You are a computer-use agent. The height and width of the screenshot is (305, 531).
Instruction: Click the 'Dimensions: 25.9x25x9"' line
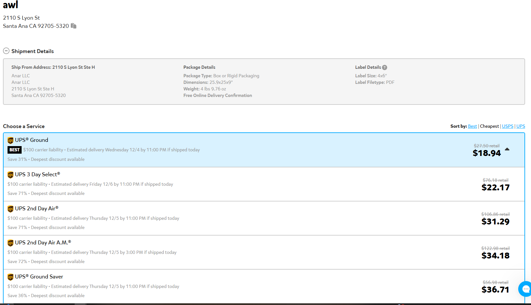208,82
